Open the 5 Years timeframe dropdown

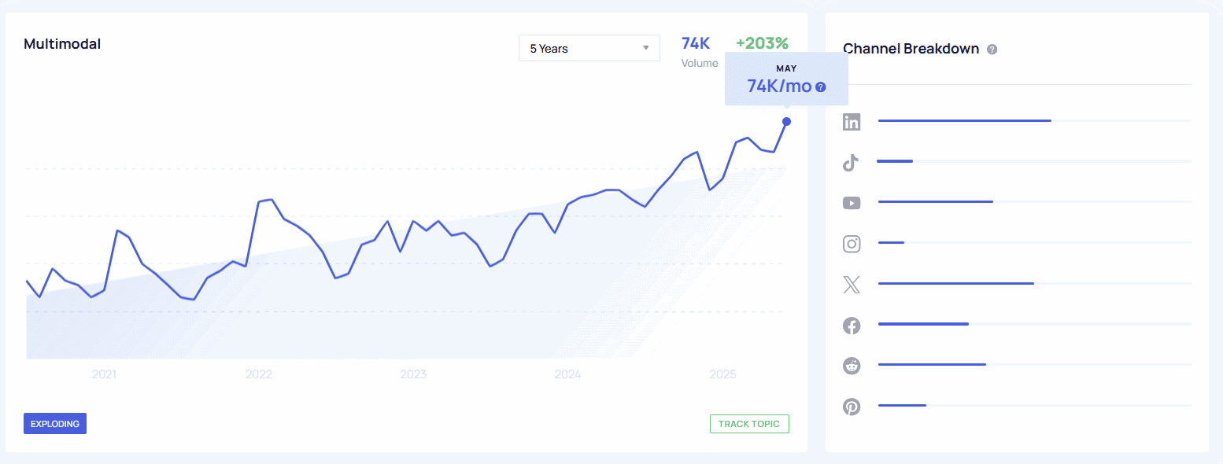[x=589, y=48]
